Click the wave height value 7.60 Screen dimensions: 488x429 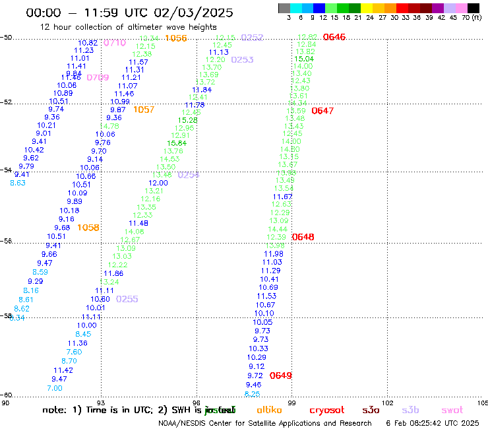pos(74,352)
